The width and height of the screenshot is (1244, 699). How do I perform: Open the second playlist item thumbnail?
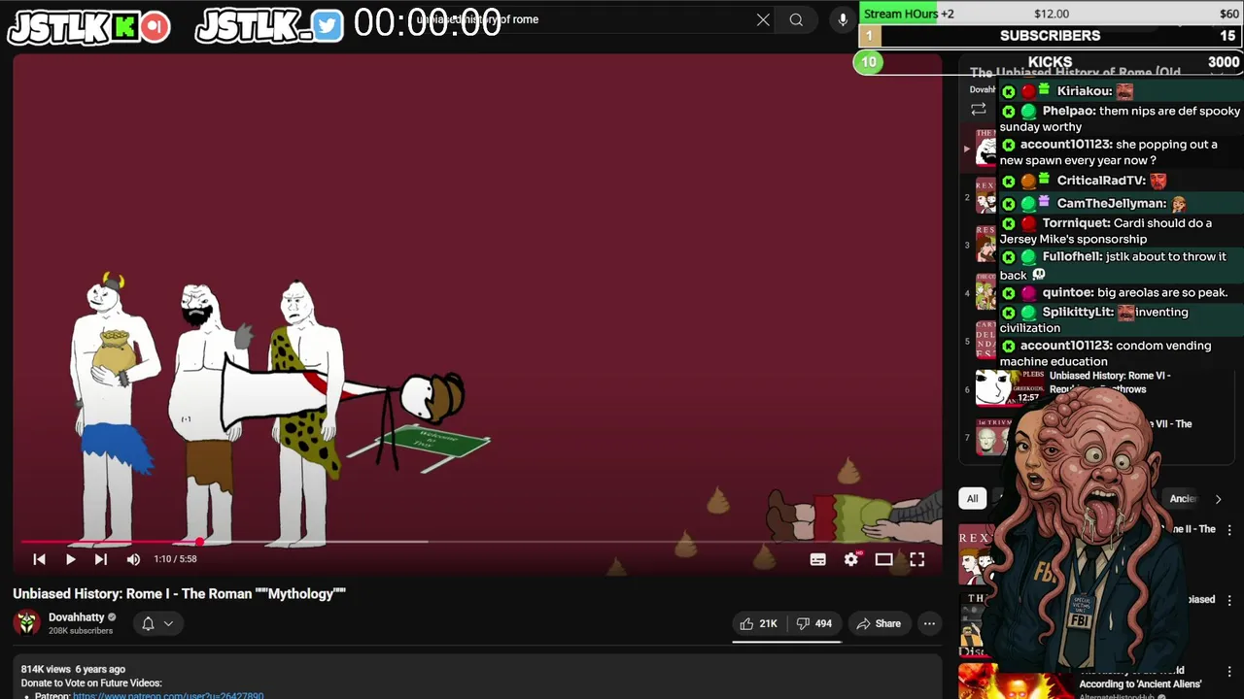[x=985, y=197]
